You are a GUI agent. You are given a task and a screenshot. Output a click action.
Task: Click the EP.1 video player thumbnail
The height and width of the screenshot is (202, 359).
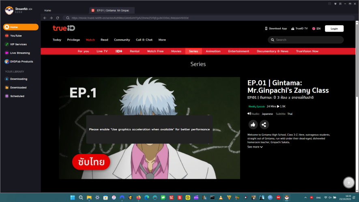pos(150,128)
